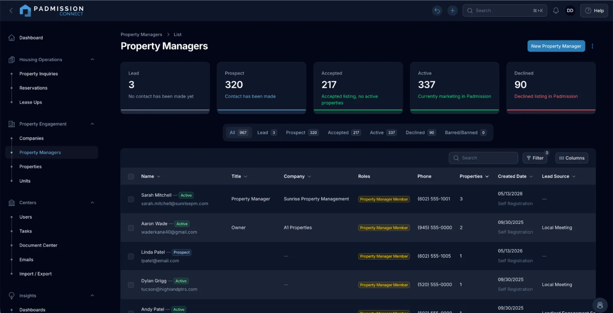Check the Sarah Mitchell row checkbox
Viewport: 613px width, 313px height.
[x=131, y=199]
